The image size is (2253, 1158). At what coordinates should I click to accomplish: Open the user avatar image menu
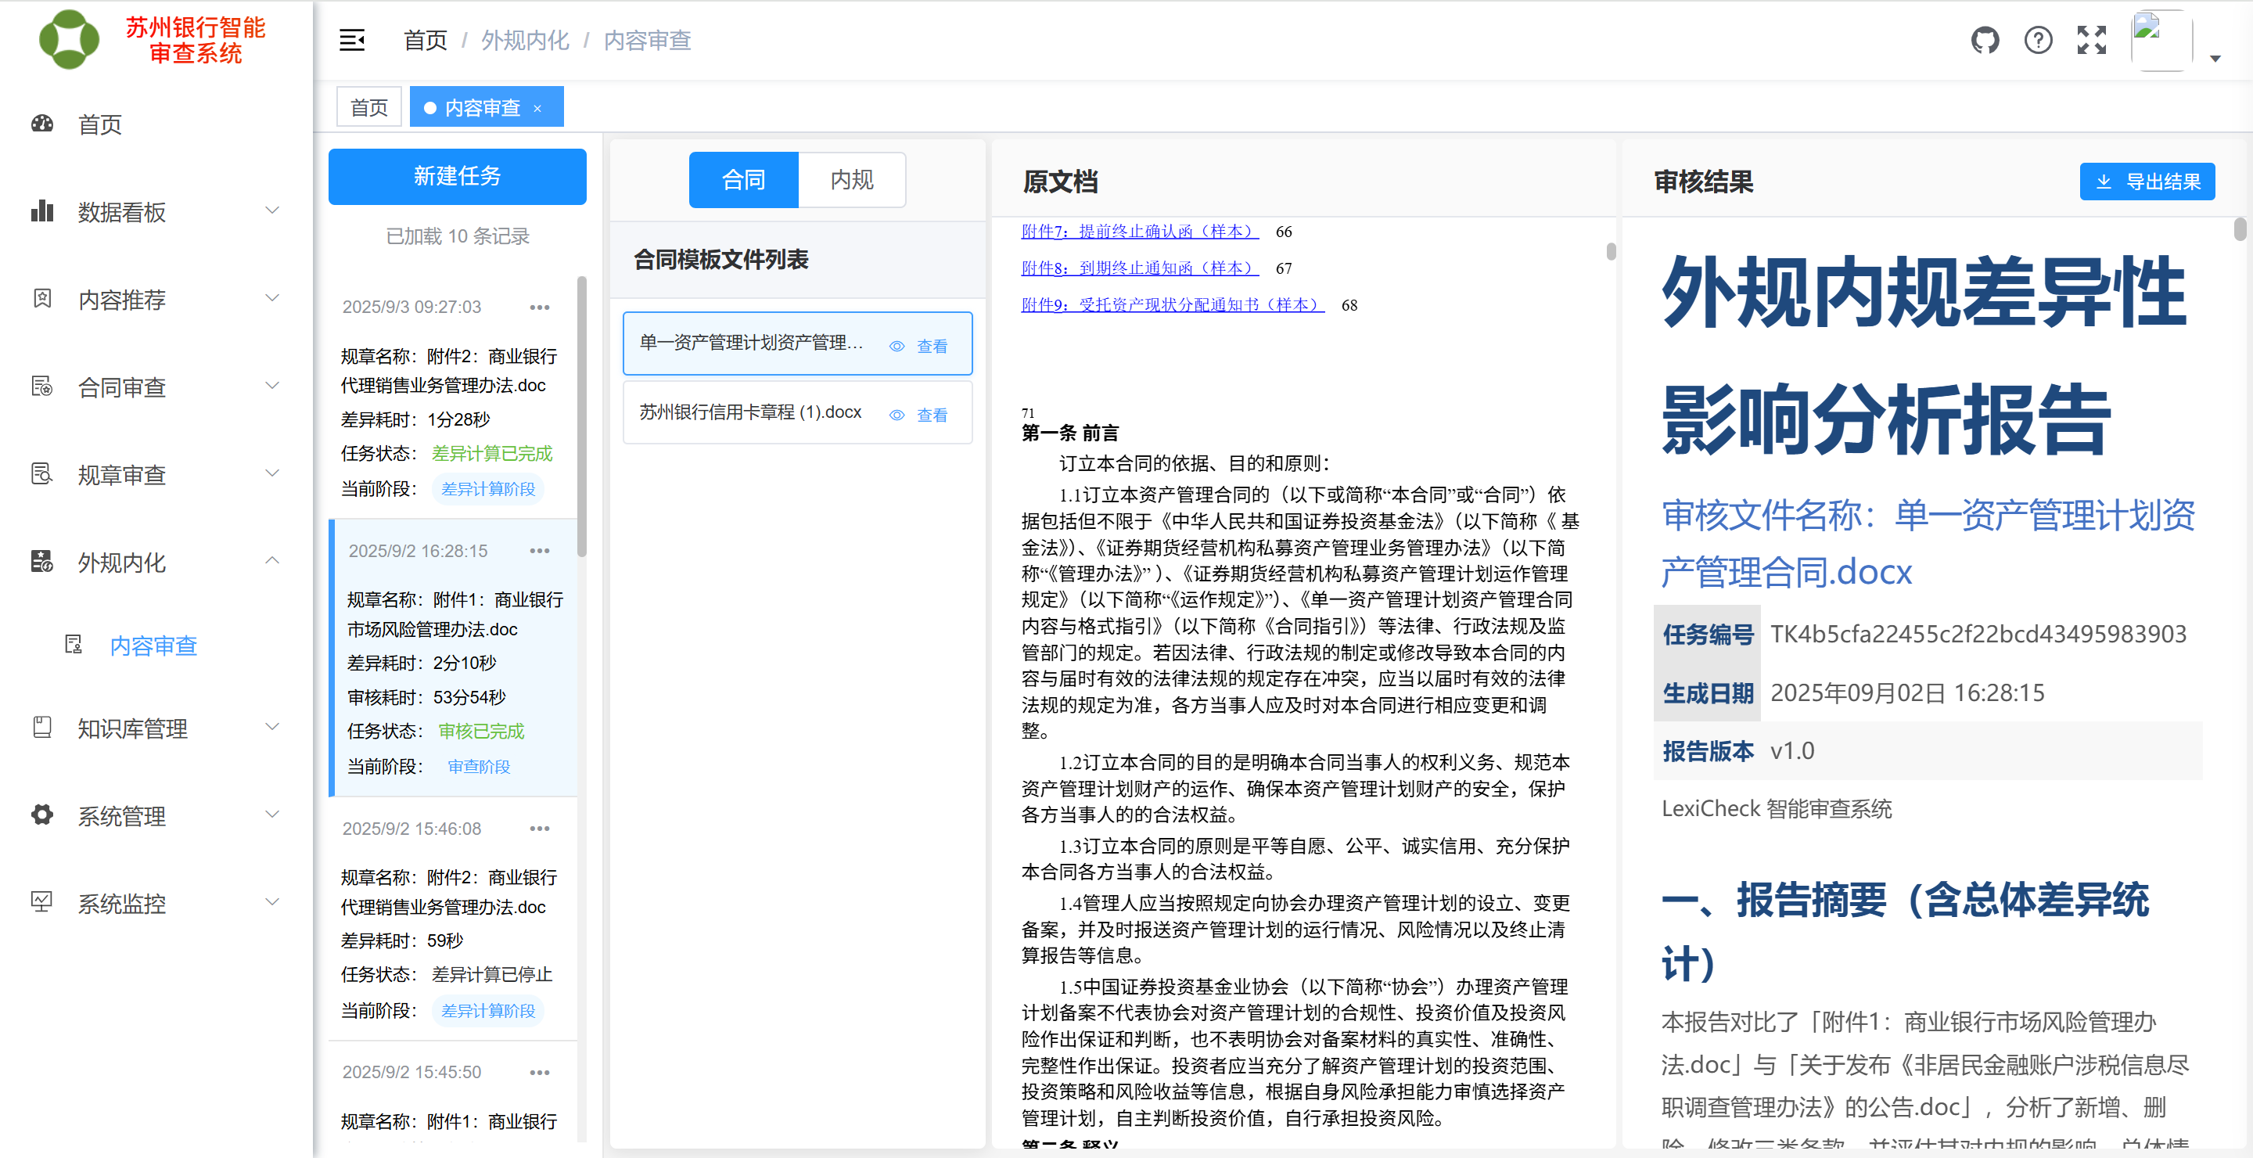[2161, 40]
